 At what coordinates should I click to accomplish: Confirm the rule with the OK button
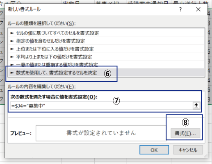pyautogui.click(x=154, y=150)
